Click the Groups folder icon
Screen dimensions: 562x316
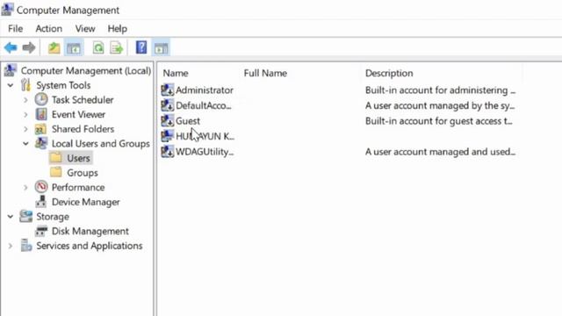[x=56, y=172]
